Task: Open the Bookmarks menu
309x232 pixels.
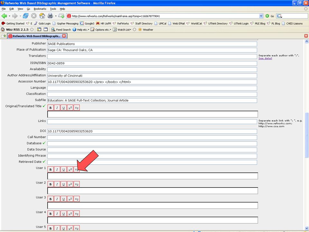Action: (x=40, y=9)
